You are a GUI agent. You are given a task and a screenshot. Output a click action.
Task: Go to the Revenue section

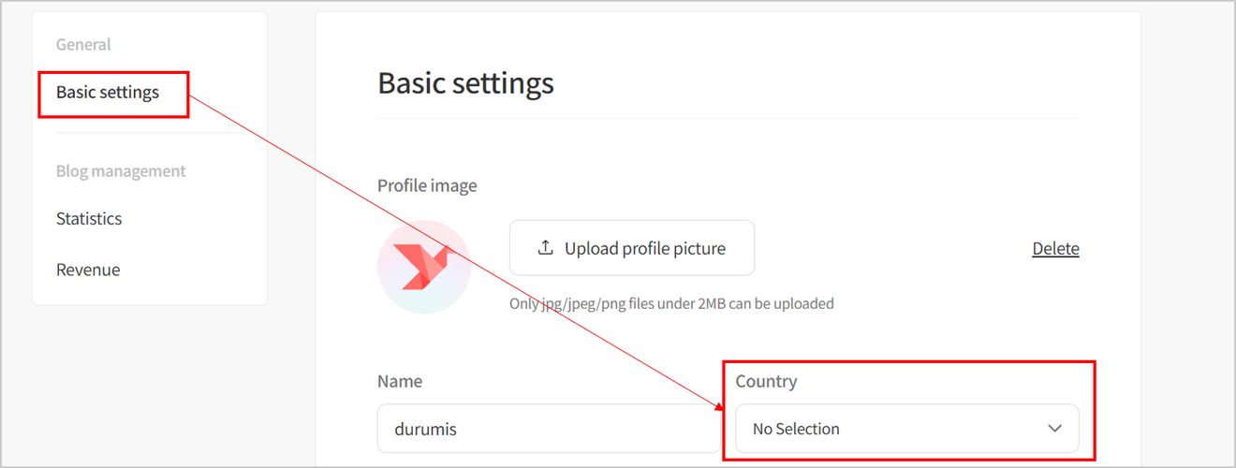pos(88,270)
